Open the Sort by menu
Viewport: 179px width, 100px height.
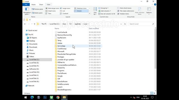coord(95,11)
